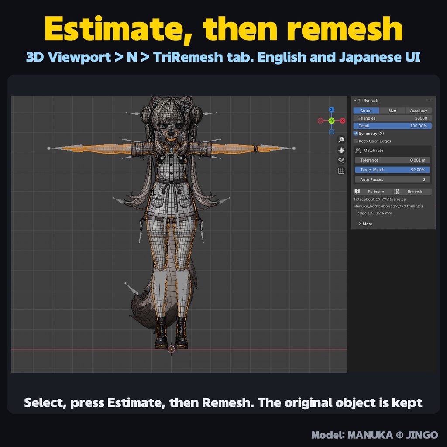The height and width of the screenshot is (447, 447).
Task: Disable the Symmetry (X) checkbox
Action: [355, 134]
